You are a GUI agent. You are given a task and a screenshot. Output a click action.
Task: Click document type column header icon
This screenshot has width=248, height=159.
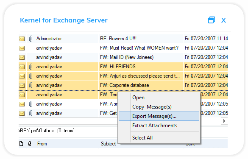click(21, 144)
